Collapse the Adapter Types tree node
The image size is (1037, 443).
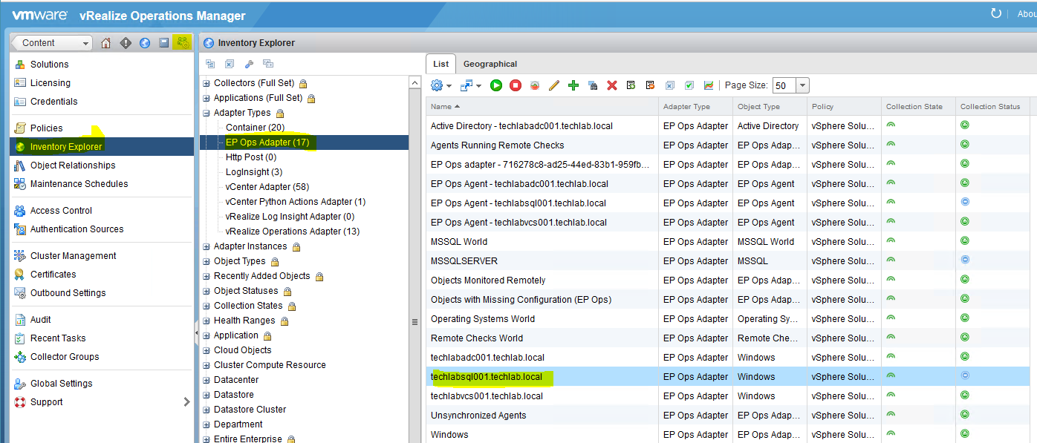[x=207, y=113]
